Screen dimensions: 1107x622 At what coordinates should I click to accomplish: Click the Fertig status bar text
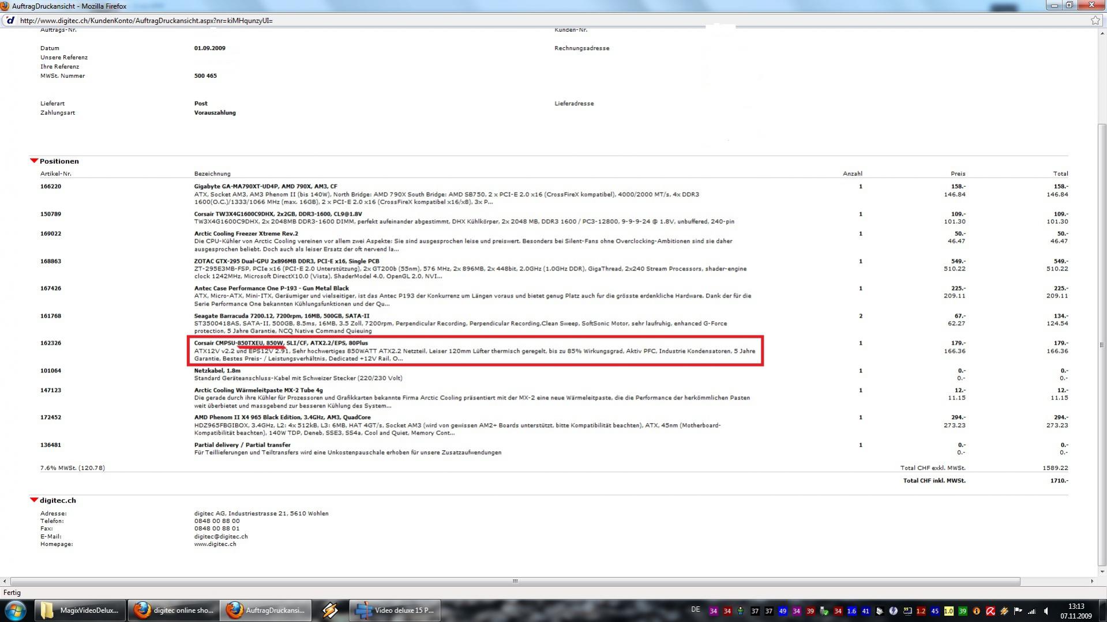(12, 593)
